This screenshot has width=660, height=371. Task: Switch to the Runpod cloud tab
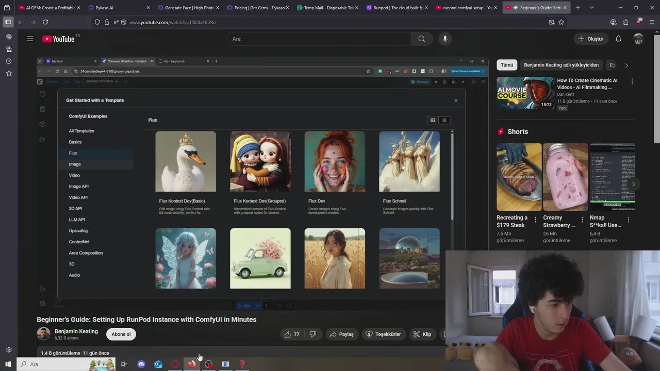click(x=398, y=8)
